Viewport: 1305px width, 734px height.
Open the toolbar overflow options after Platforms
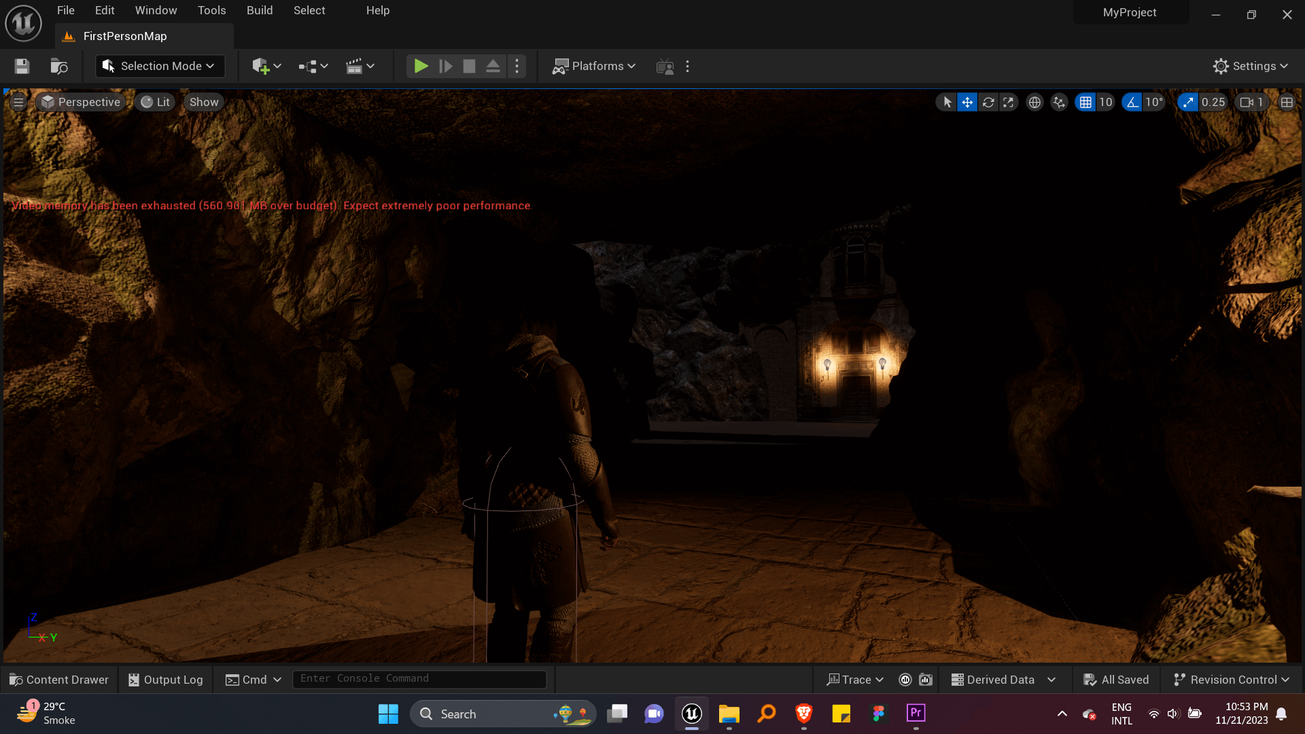click(687, 66)
